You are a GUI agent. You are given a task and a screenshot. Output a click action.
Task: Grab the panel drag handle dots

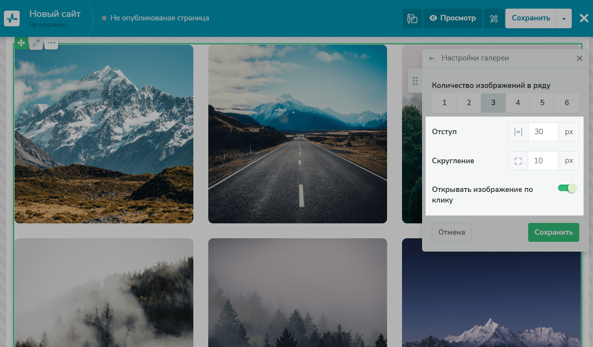coord(415,81)
